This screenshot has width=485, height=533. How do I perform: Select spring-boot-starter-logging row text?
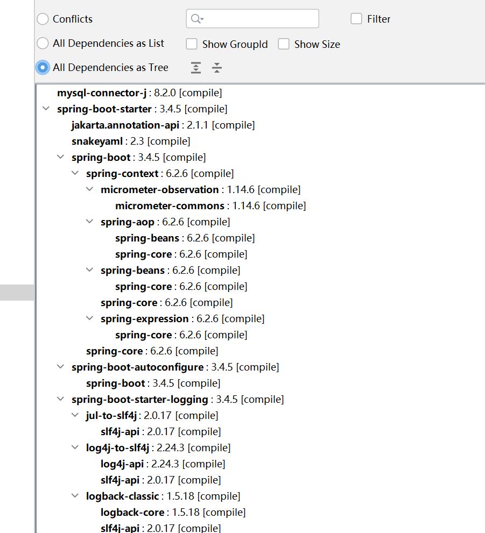[x=178, y=400]
